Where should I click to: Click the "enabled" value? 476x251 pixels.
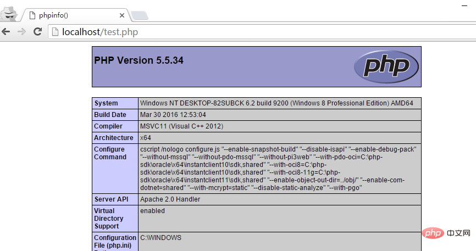(152, 211)
